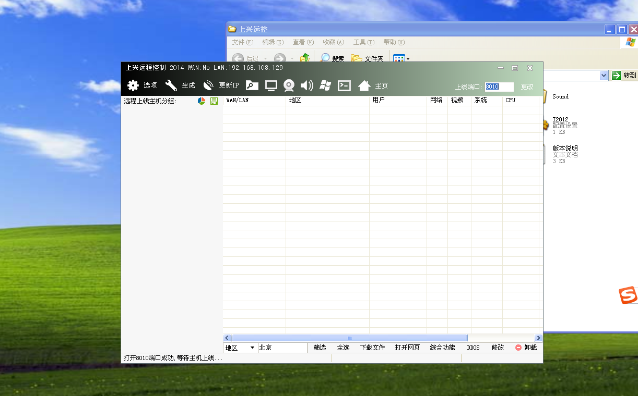Click the green 转到 go button
The width and height of the screenshot is (638, 396).
click(624, 76)
